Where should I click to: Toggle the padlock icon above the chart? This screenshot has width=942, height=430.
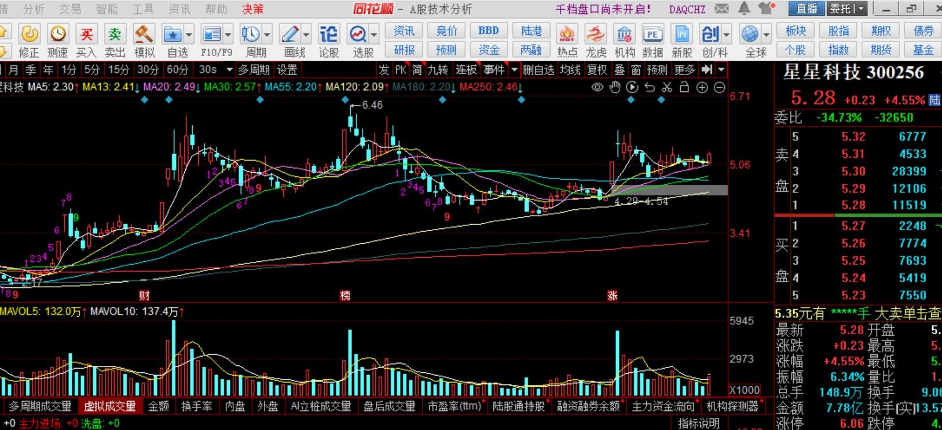tap(684, 87)
